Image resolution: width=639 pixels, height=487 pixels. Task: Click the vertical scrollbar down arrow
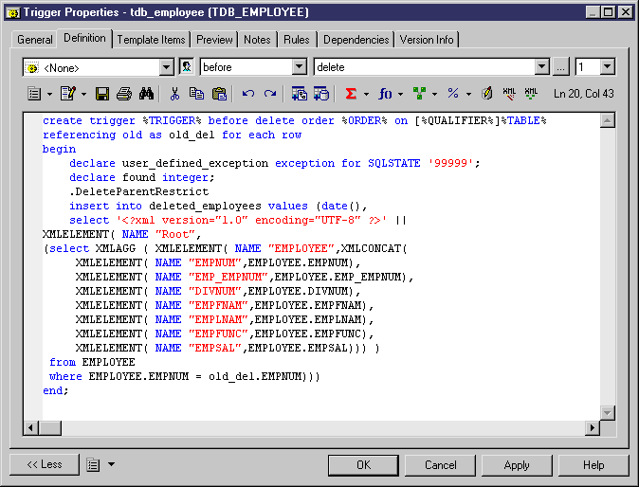[x=607, y=413]
